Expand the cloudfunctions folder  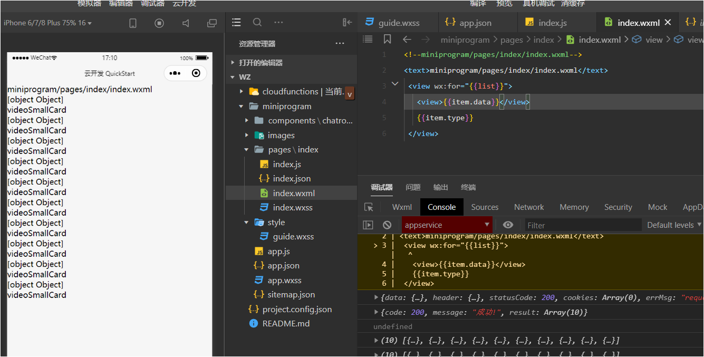(x=241, y=91)
